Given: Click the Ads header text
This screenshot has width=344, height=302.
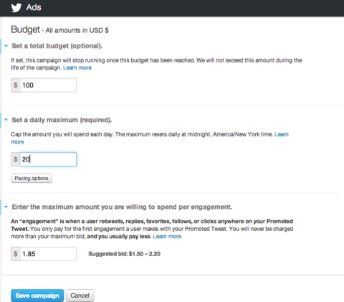Looking at the screenshot, I should point(34,7).
